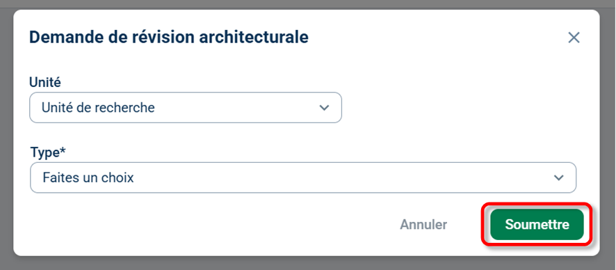The image size is (616, 270).
Task: Click the 'Unité' field label
Action: coord(45,82)
